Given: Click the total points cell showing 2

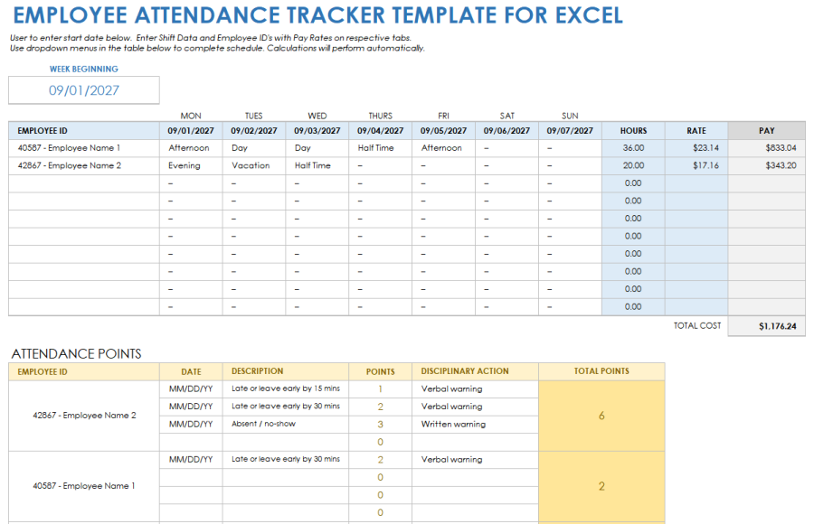Looking at the screenshot, I should (601, 486).
